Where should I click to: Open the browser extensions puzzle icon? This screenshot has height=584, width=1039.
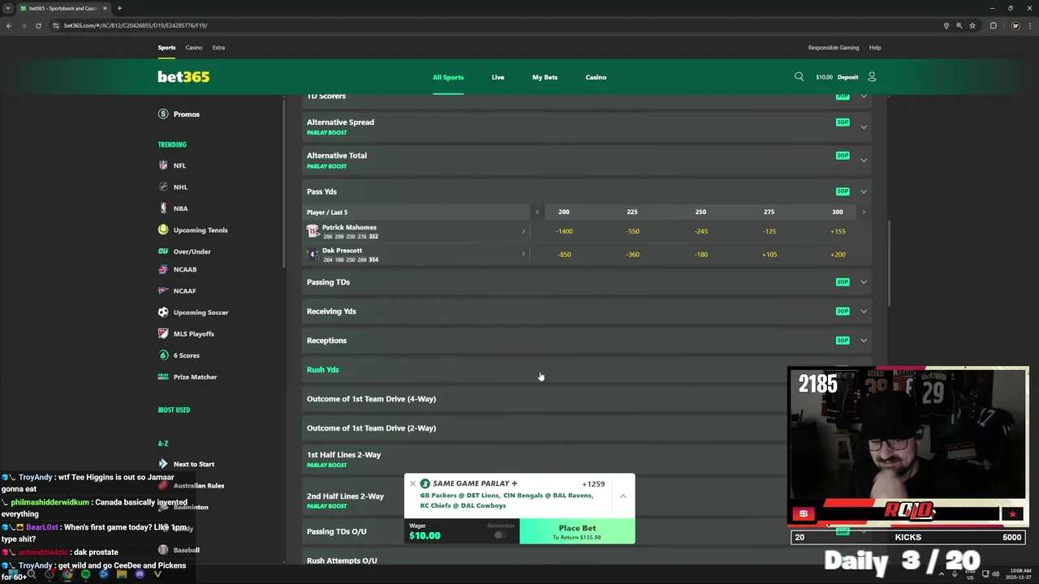pyautogui.click(x=993, y=25)
